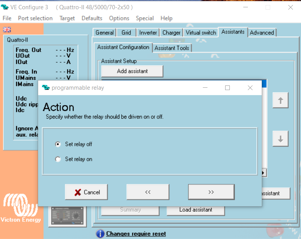Viewport: 301px width, 239px height.
Task: Switch to the Inverter tab
Action: pyautogui.click(x=148, y=33)
